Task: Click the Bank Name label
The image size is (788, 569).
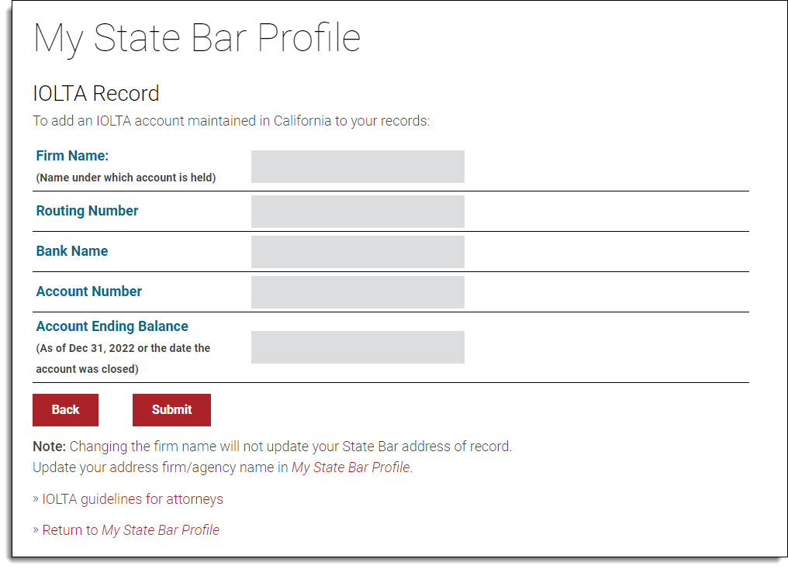Action: 72,251
